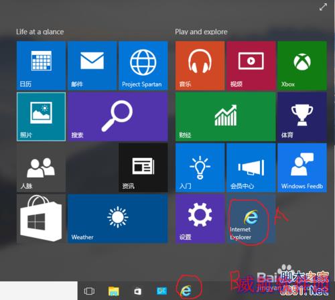Open the Store icon on the taskbar

tap(137, 291)
